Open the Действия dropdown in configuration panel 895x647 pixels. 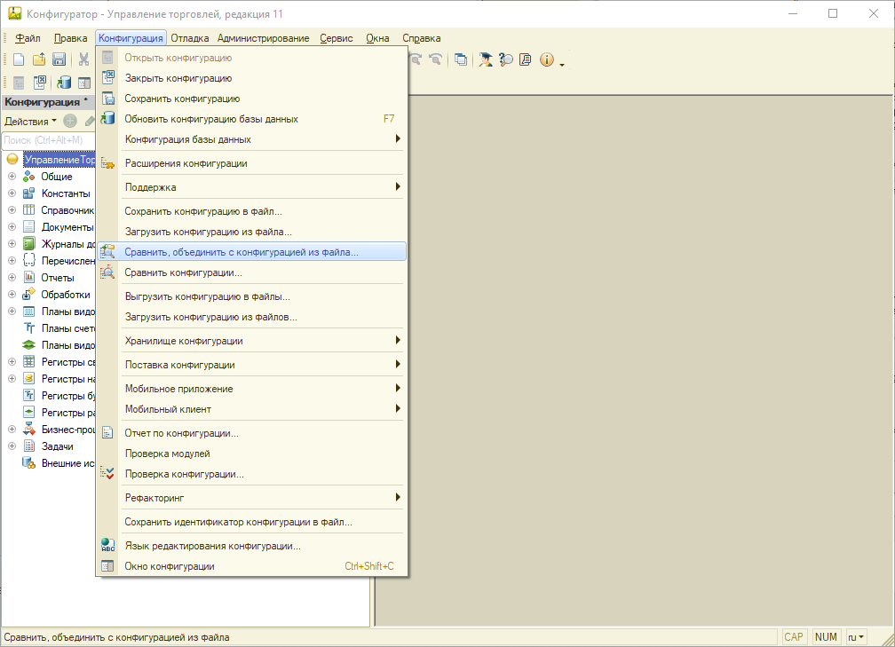pyautogui.click(x=30, y=121)
